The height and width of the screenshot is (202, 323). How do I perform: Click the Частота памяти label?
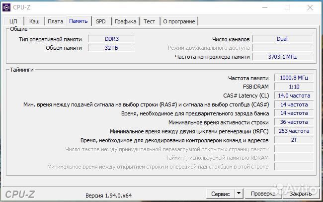click(x=248, y=78)
